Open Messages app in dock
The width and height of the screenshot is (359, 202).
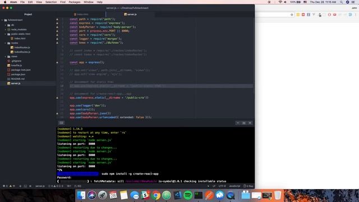click(x=135, y=195)
